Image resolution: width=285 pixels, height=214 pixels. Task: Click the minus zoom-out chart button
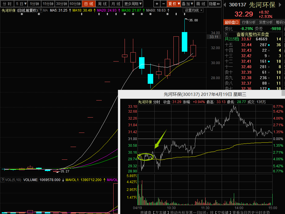(163, 4)
